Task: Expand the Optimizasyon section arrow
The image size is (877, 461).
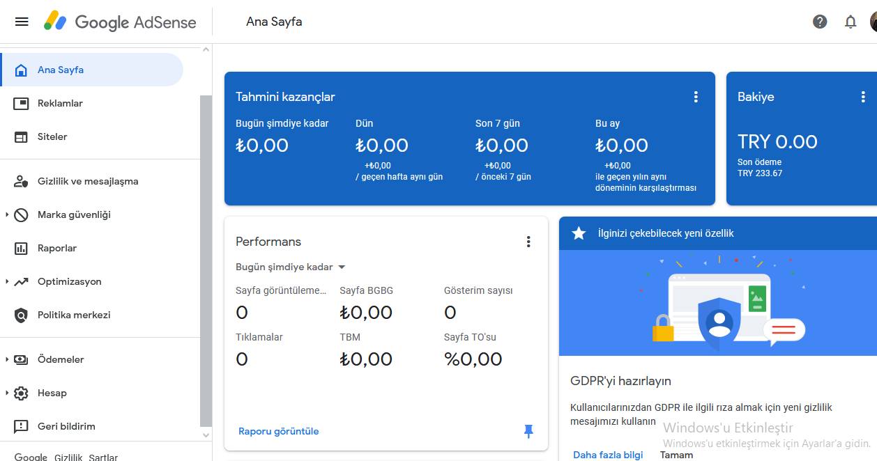Action: pyautogui.click(x=7, y=281)
